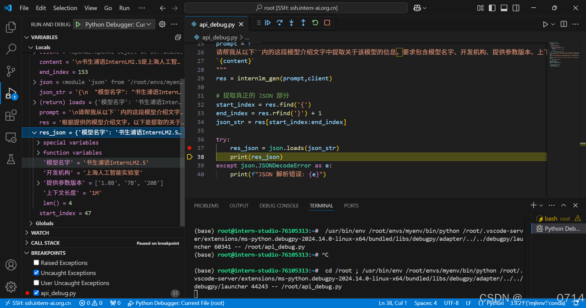The width and height of the screenshot is (586, 308).
Task: Toggle primary side bar layout icon
Action: 492,8
